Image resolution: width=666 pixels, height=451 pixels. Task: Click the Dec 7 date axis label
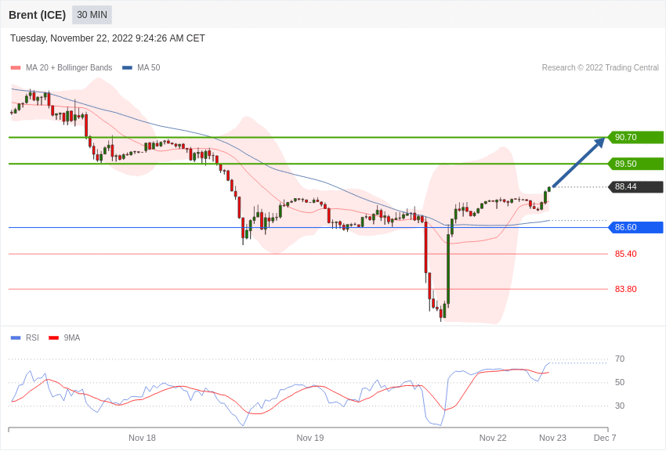(605, 438)
